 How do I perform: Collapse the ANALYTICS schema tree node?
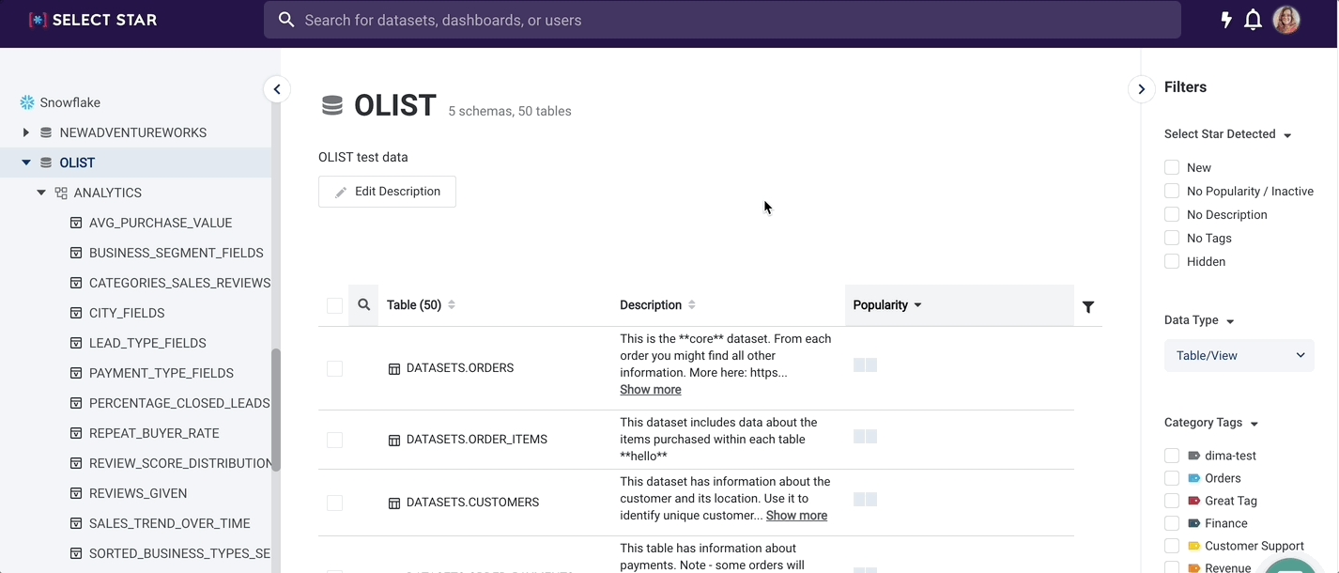[x=41, y=193]
